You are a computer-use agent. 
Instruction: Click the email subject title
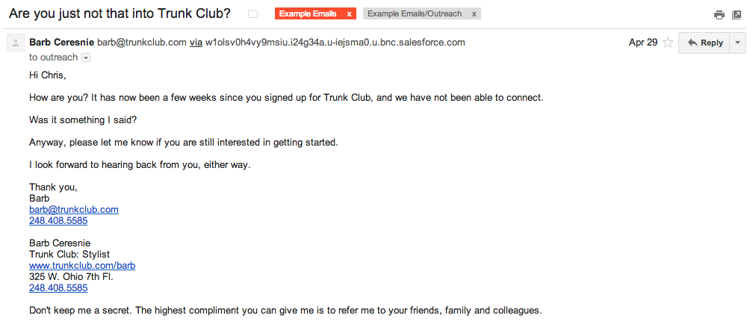pyautogui.click(x=120, y=13)
